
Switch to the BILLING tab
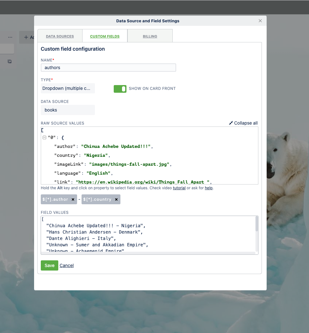(150, 36)
